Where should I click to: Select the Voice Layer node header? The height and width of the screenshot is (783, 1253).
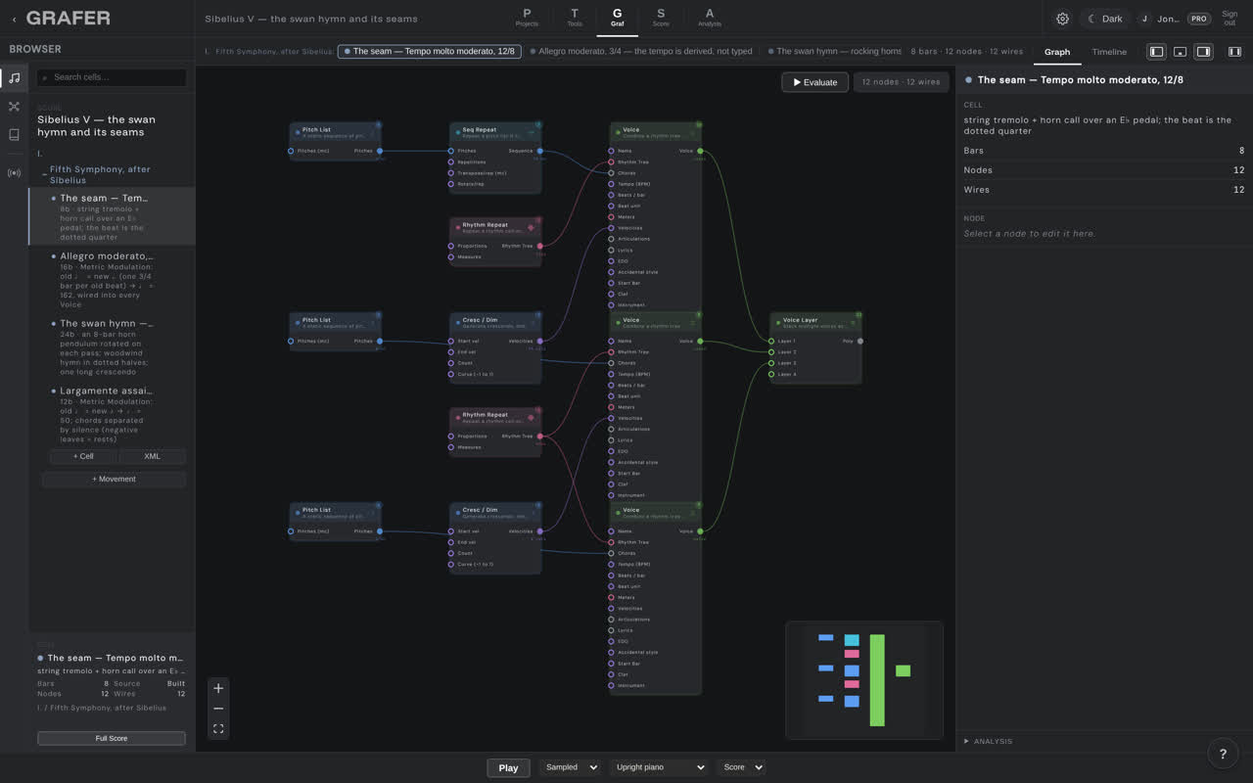(815, 322)
